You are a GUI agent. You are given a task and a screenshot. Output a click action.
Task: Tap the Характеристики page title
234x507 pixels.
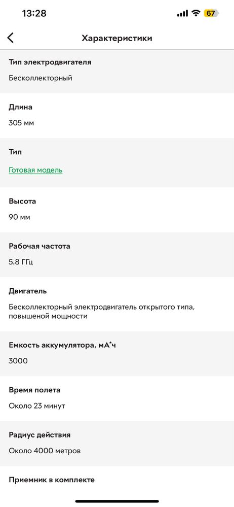click(x=117, y=38)
